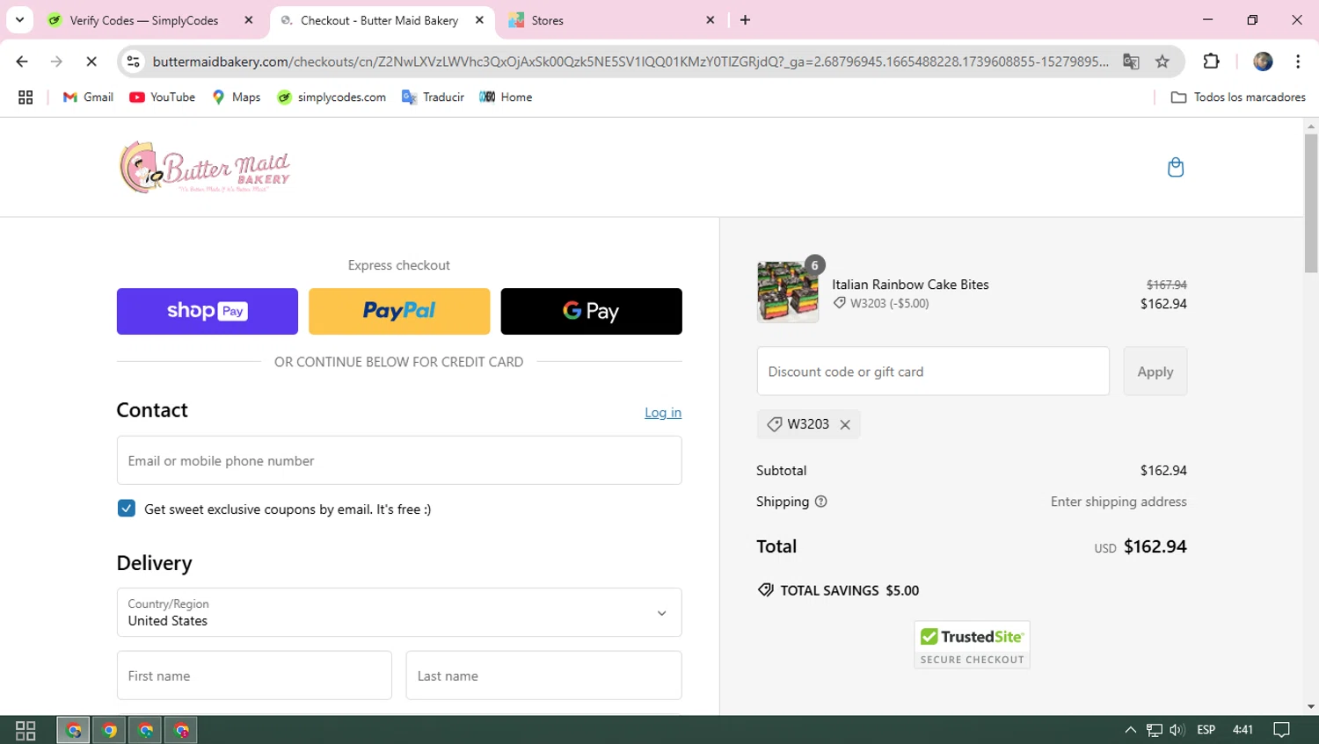Go back to previous page
1319x744 pixels.
point(22,61)
